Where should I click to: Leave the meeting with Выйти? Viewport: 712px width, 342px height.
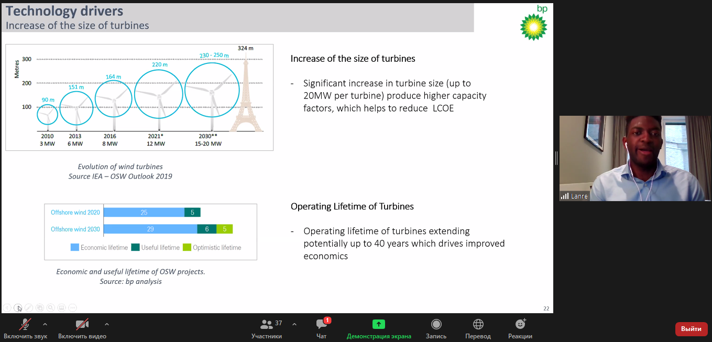click(x=691, y=329)
